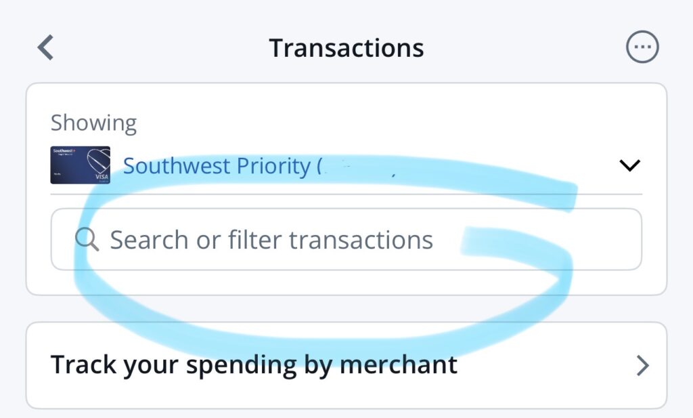The image size is (693, 418).
Task: Open the more options ellipsis menu
Action: [x=642, y=48]
